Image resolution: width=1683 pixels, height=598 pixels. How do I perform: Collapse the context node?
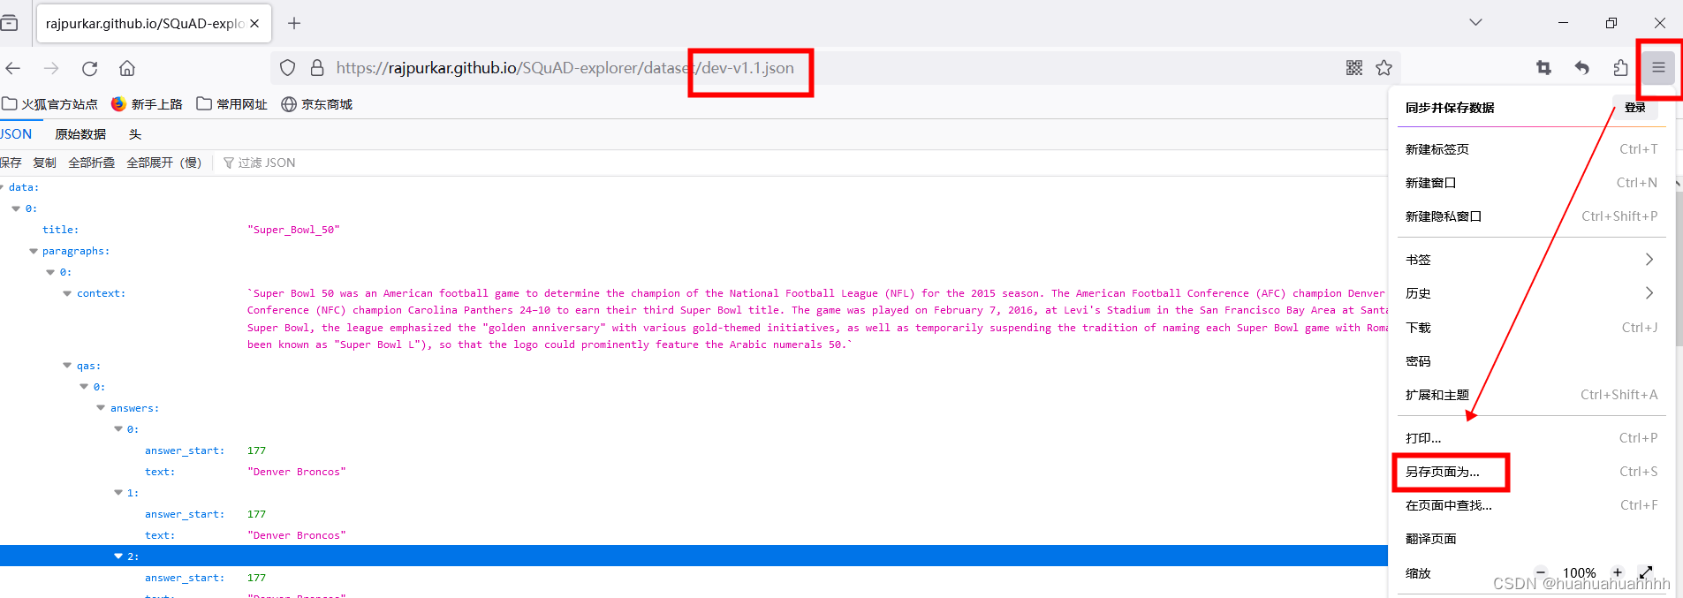click(x=67, y=293)
